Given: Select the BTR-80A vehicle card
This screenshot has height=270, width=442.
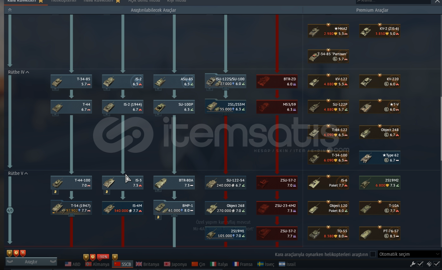Looking at the screenshot, I should click(x=174, y=183).
